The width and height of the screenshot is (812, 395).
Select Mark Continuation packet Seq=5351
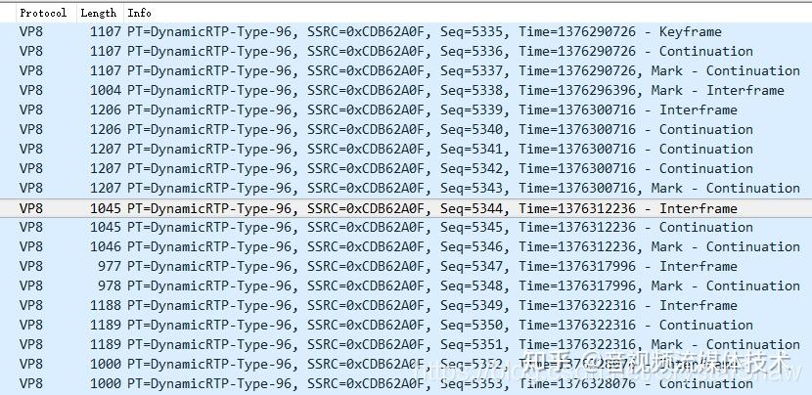tap(406, 345)
